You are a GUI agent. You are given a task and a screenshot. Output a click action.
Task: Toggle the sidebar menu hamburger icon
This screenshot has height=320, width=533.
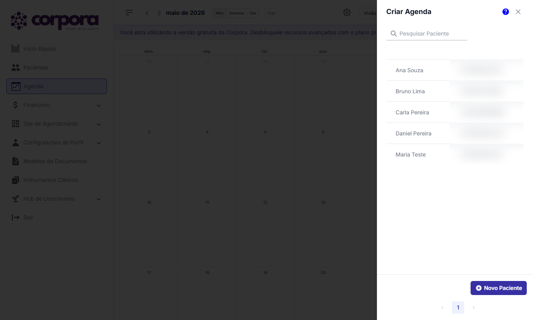click(x=129, y=12)
